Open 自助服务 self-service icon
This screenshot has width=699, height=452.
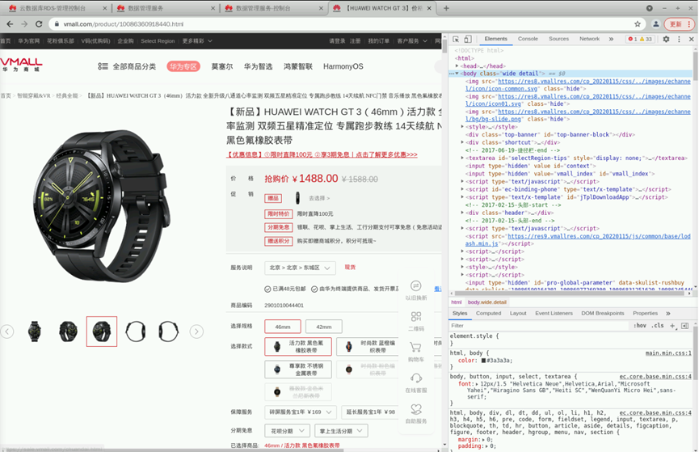coord(416,414)
